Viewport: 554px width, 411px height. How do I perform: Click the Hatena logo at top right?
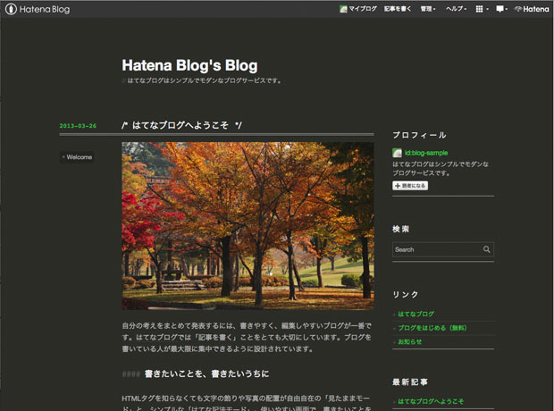point(532,9)
